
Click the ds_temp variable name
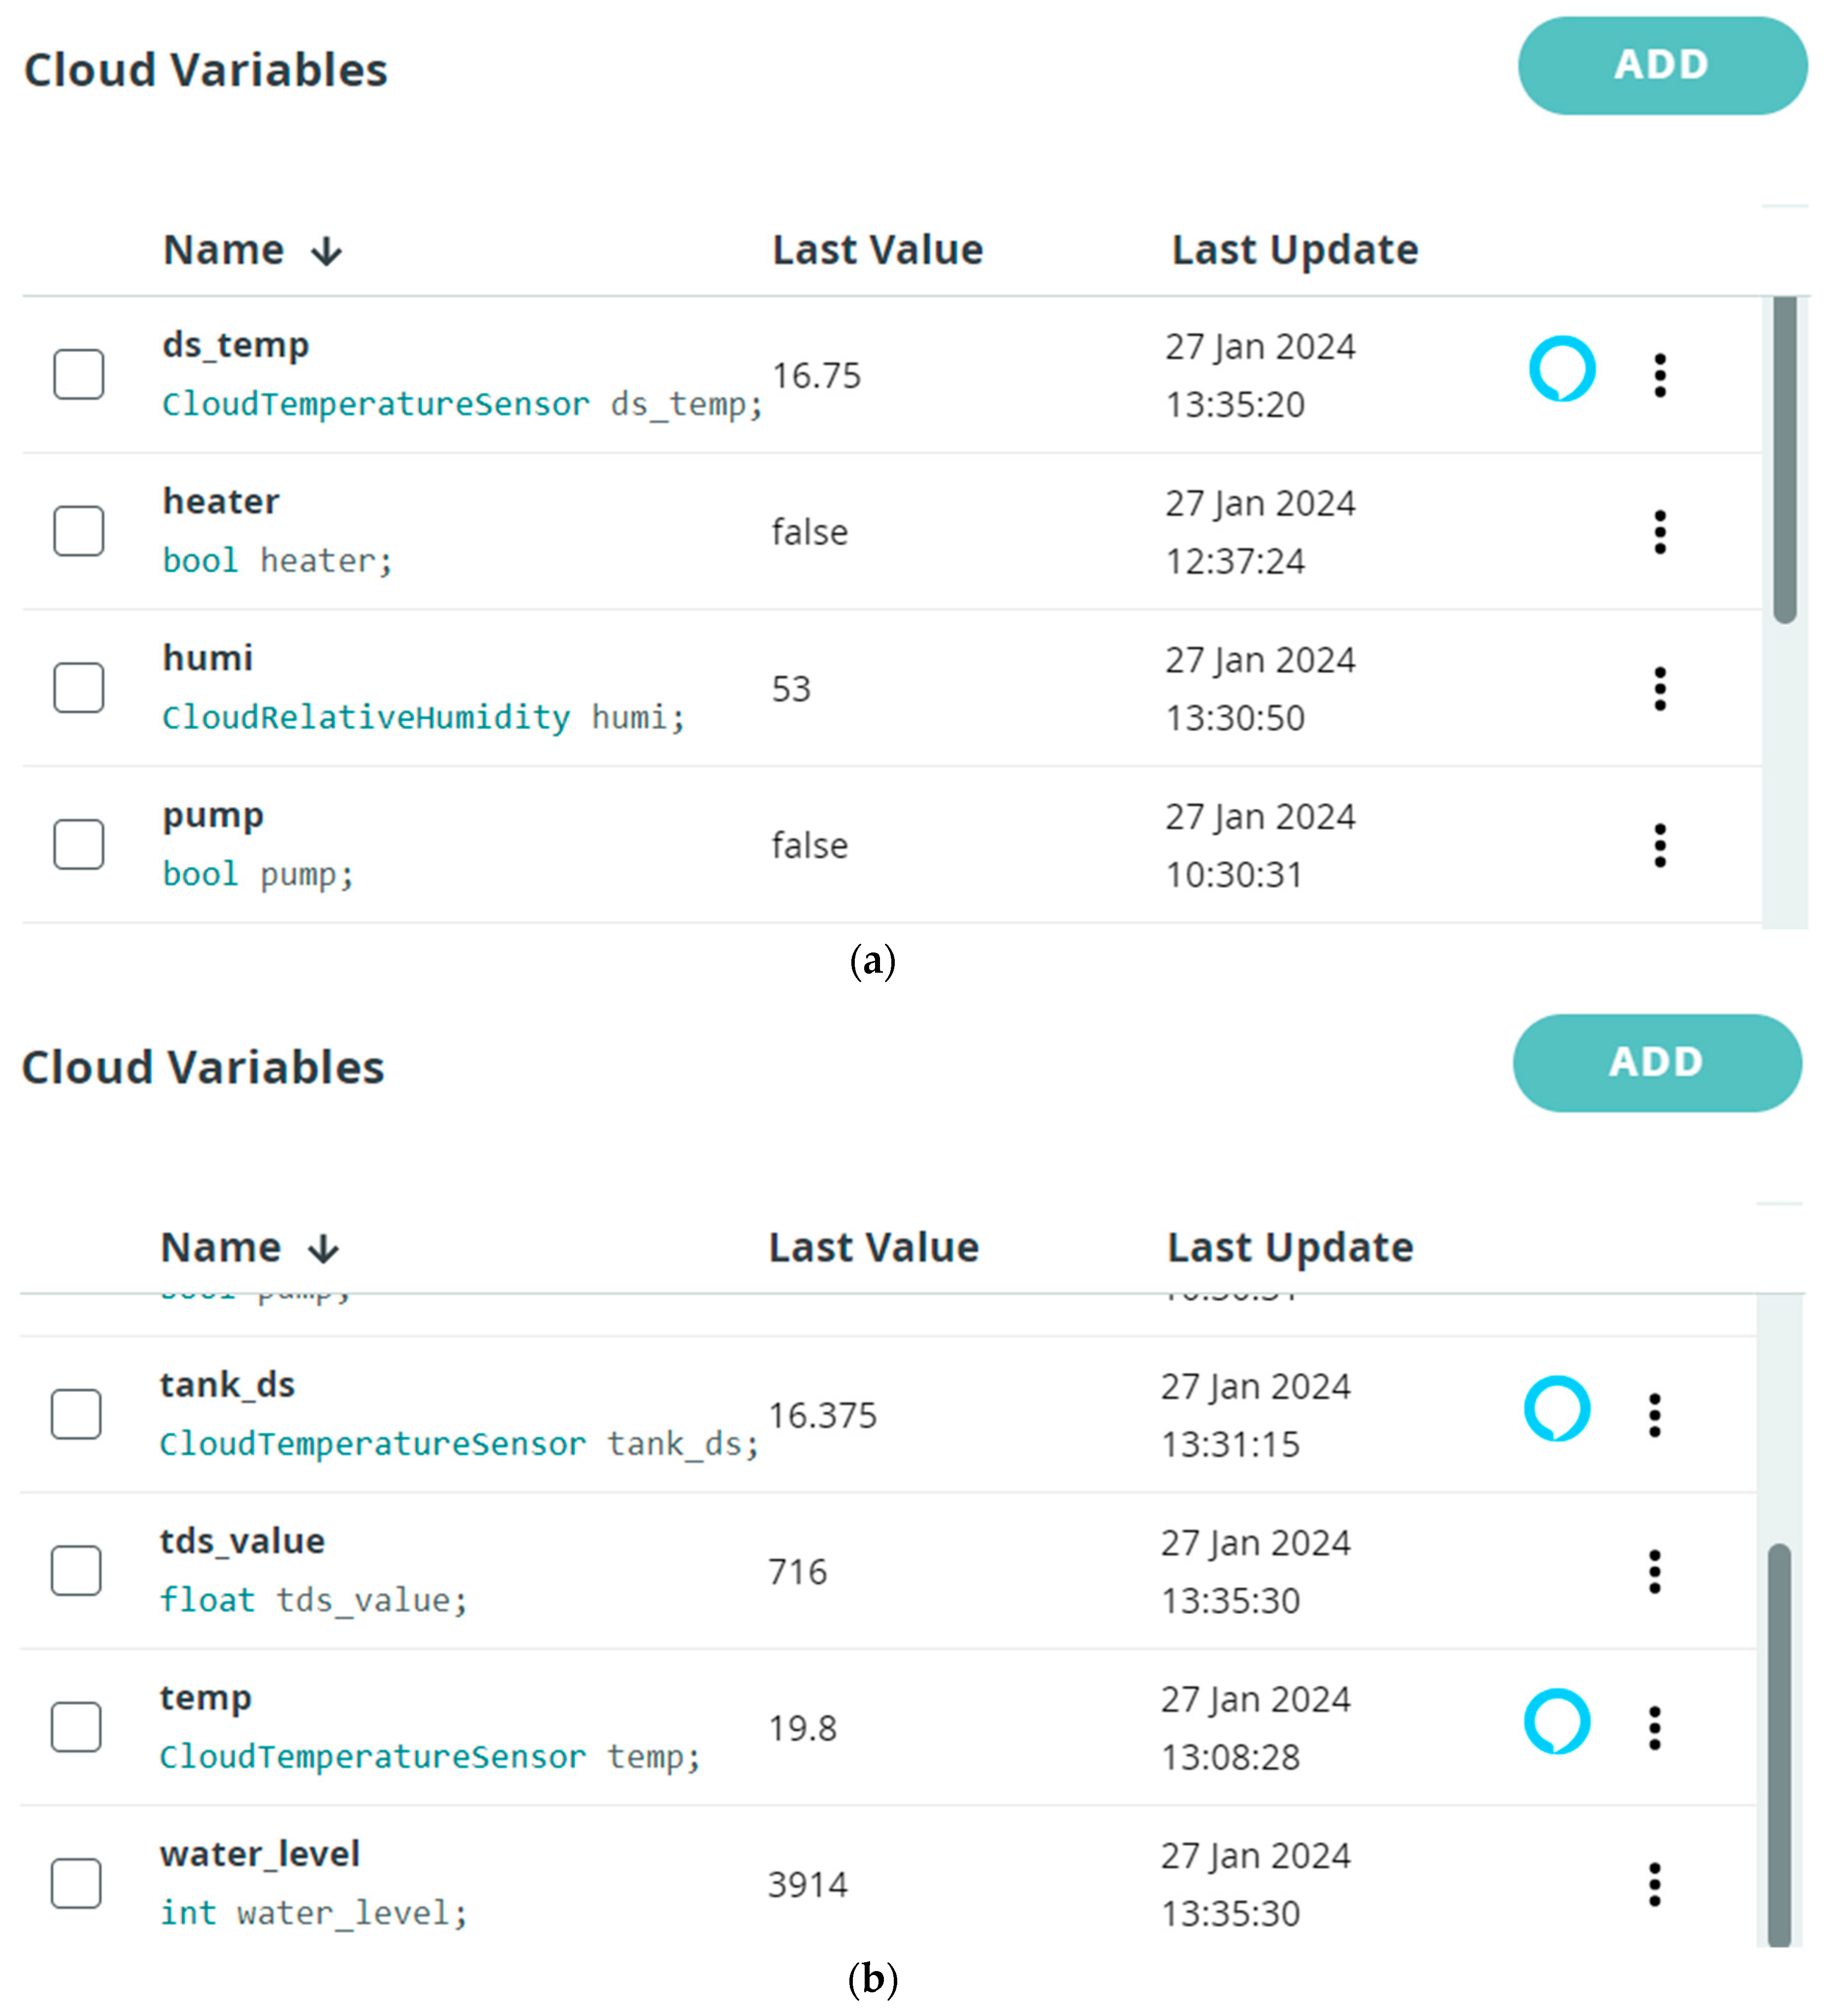click(236, 345)
